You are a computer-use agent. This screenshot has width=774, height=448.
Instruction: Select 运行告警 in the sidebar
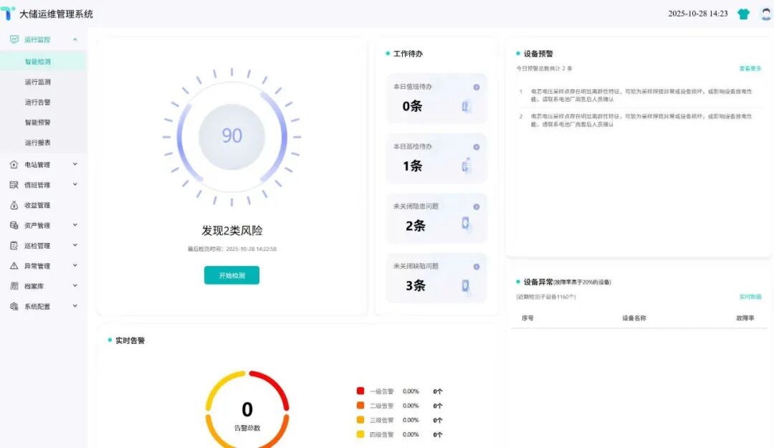point(38,103)
